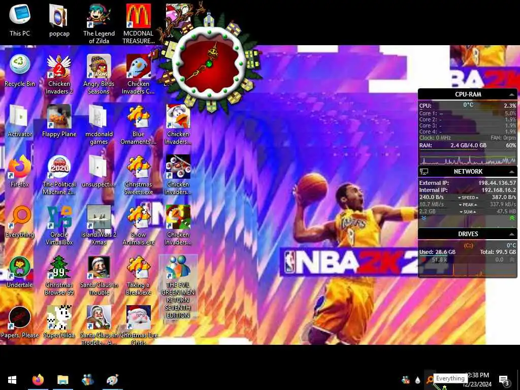Select the Chicken Invaders icon above THE EVIL GREEN MEN
Screen dimensions: 520x390
178,225
